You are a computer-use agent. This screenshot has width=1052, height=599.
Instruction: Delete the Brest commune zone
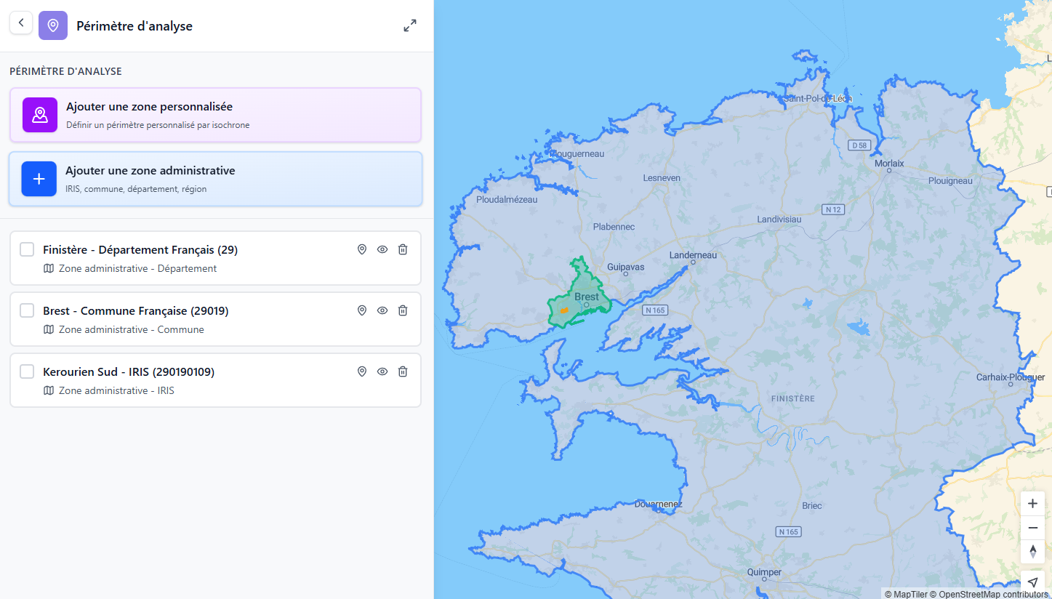pyautogui.click(x=402, y=310)
